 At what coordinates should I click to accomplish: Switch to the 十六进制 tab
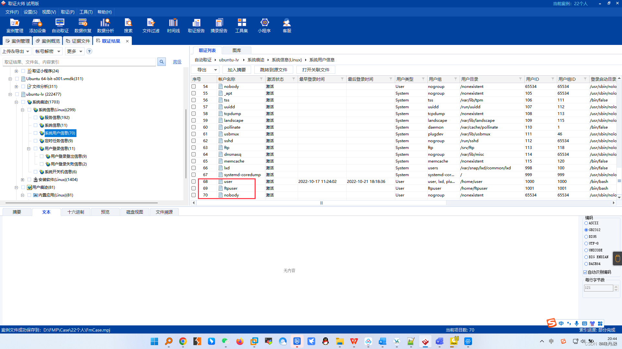[x=76, y=212]
